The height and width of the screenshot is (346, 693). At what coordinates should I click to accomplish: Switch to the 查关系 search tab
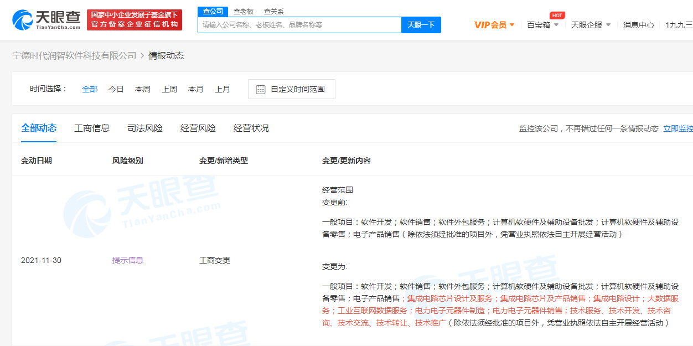(x=274, y=12)
